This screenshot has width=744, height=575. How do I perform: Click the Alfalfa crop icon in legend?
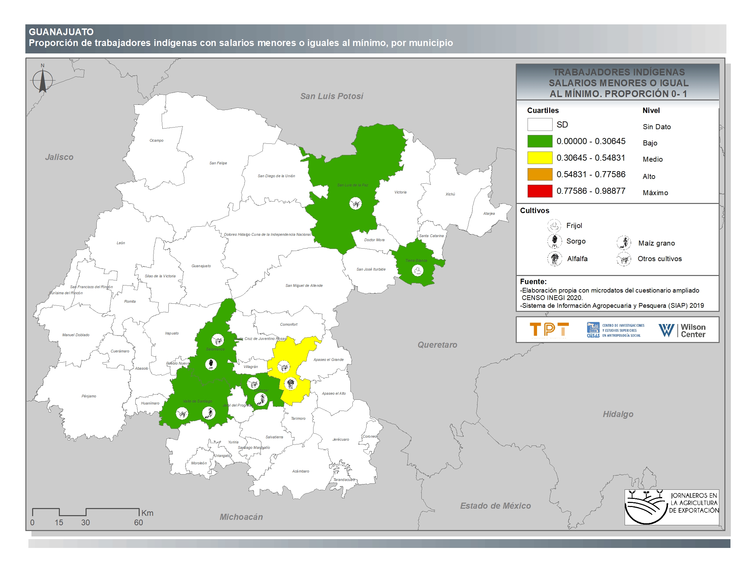554,258
